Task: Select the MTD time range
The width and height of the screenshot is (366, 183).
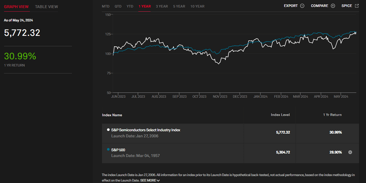Action: (106, 6)
